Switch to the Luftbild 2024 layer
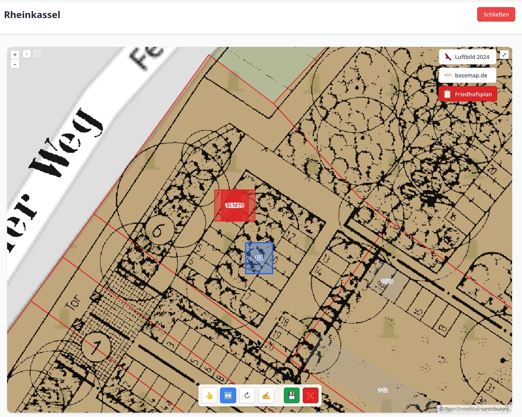 click(x=467, y=57)
